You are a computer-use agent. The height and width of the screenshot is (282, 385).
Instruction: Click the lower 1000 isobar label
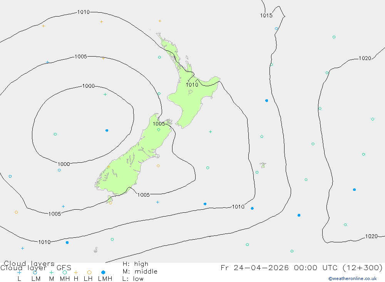point(64,164)
